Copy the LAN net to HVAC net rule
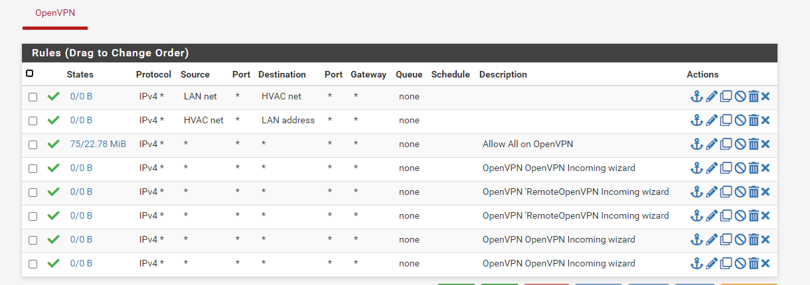 tap(726, 97)
